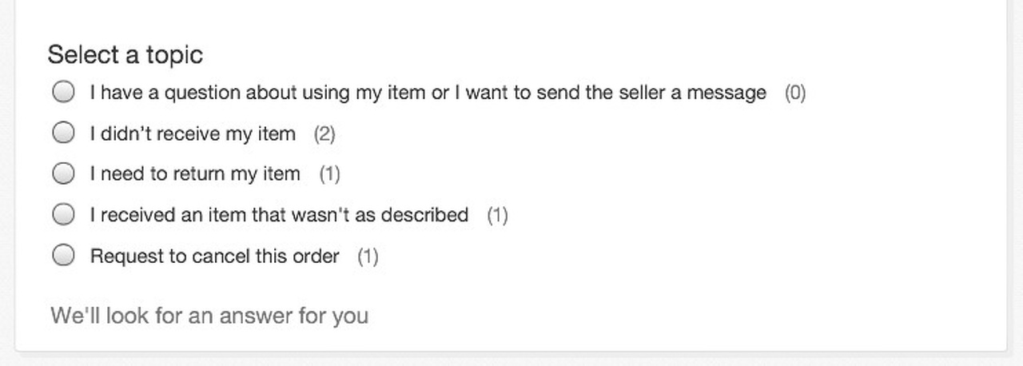Image resolution: width=1023 pixels, height=366 pixels.
Task: Click the (0) count beside the seller message option
Action: tap(794, 93)
